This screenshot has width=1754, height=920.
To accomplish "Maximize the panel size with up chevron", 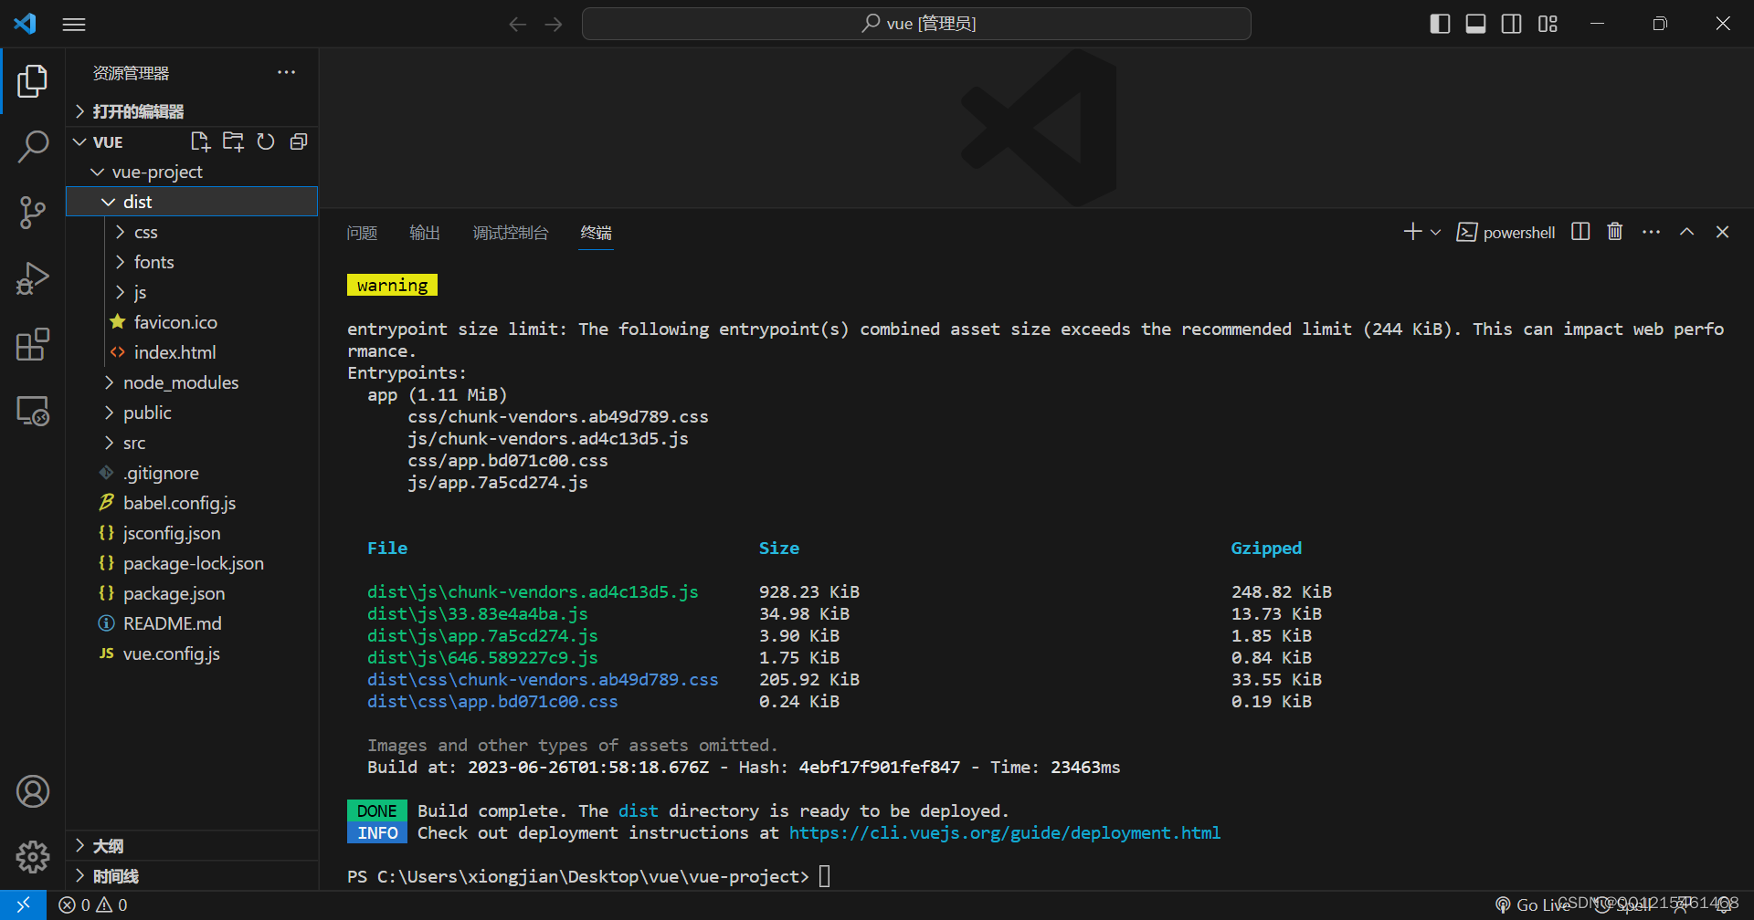I will point(1686,232).
